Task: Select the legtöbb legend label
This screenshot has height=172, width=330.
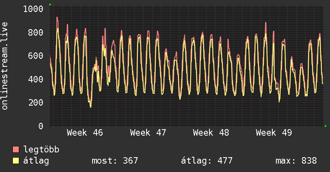Action: click(41, 150)
